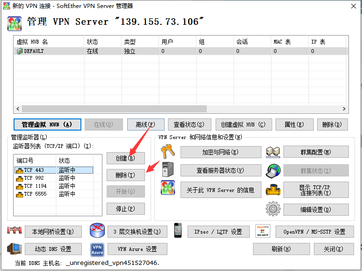The height and width of the screenshot is (271, 362).
Task: Sort hub list by 类型 column header
Action: 140,42
